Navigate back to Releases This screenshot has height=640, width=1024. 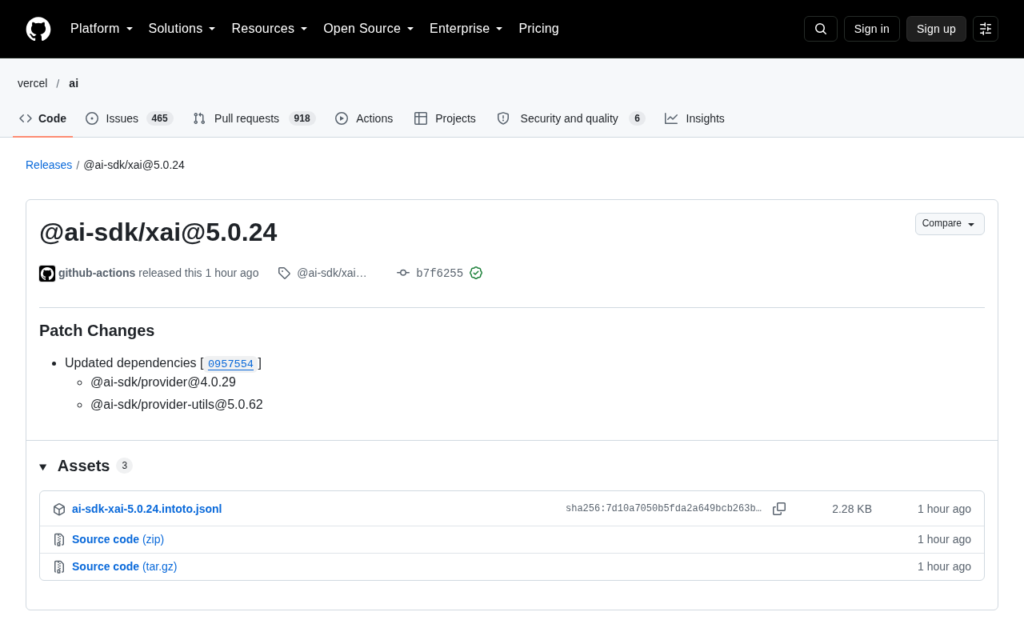pyautogui.click(x=49, y=165)
